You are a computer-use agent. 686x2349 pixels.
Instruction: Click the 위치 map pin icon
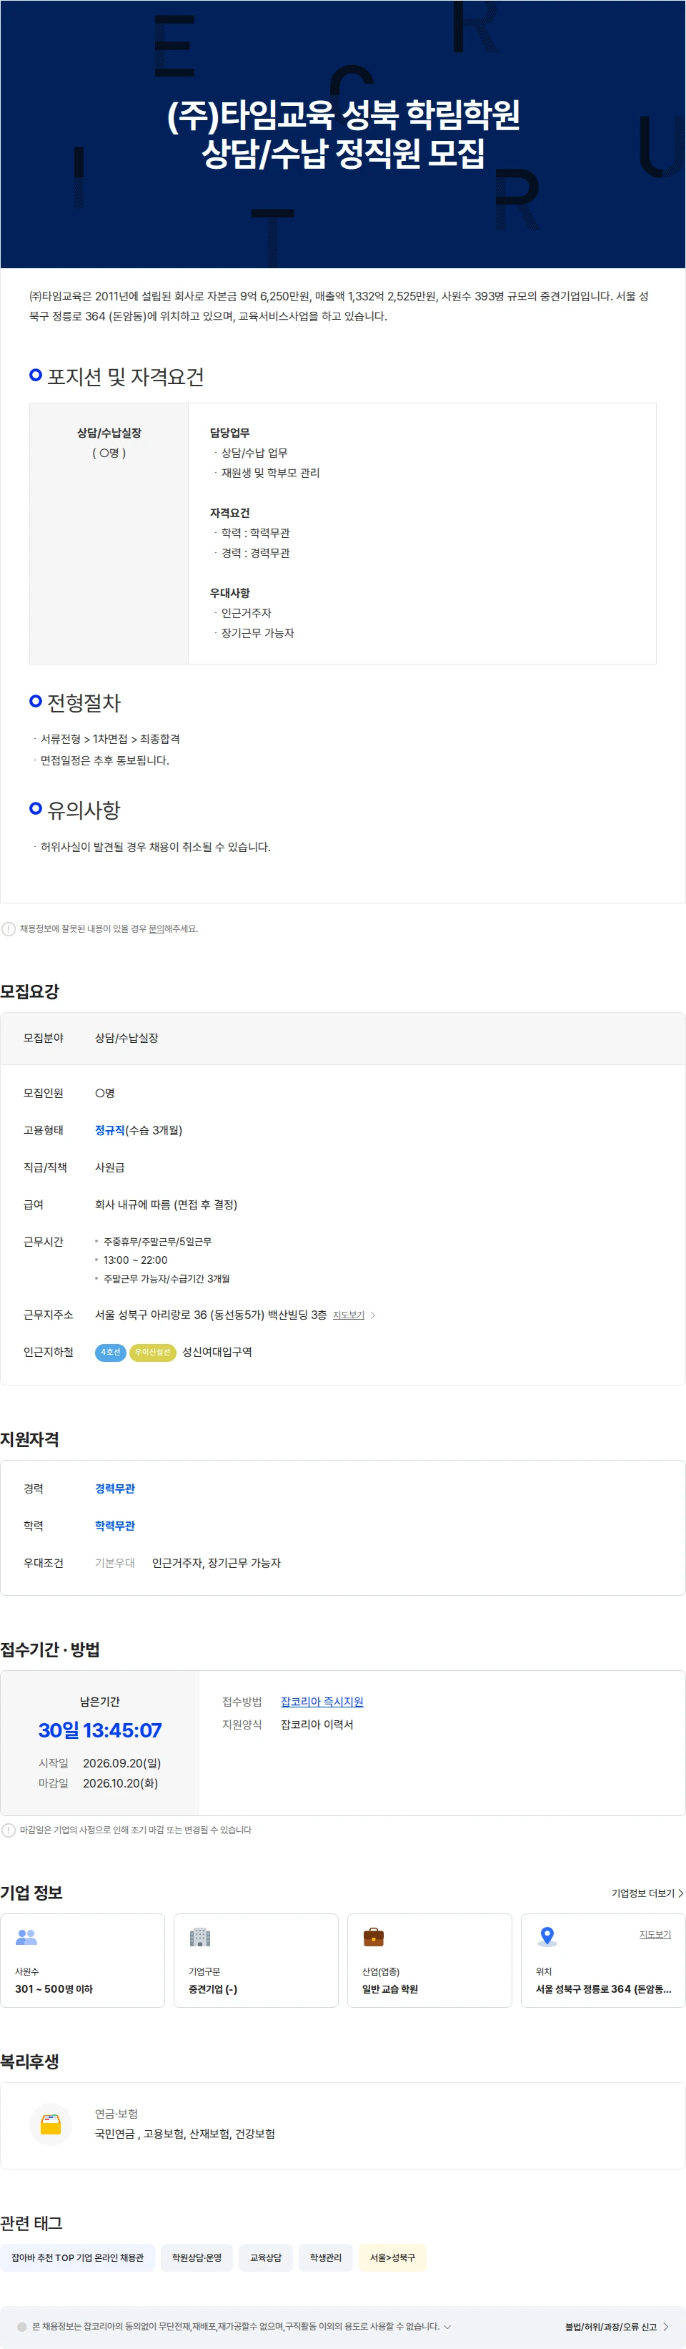click(547, 1937)
